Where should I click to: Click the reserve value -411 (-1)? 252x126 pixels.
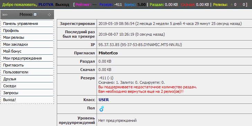coord(106,78)
